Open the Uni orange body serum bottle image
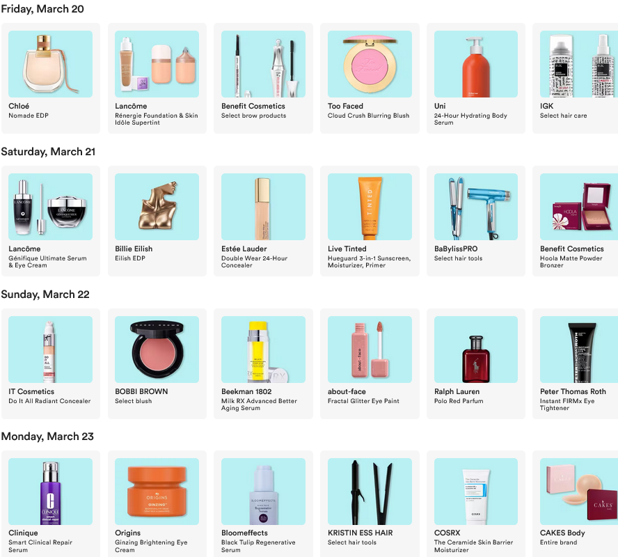This screenshot has height=557, width=618. tap(476, 64)
